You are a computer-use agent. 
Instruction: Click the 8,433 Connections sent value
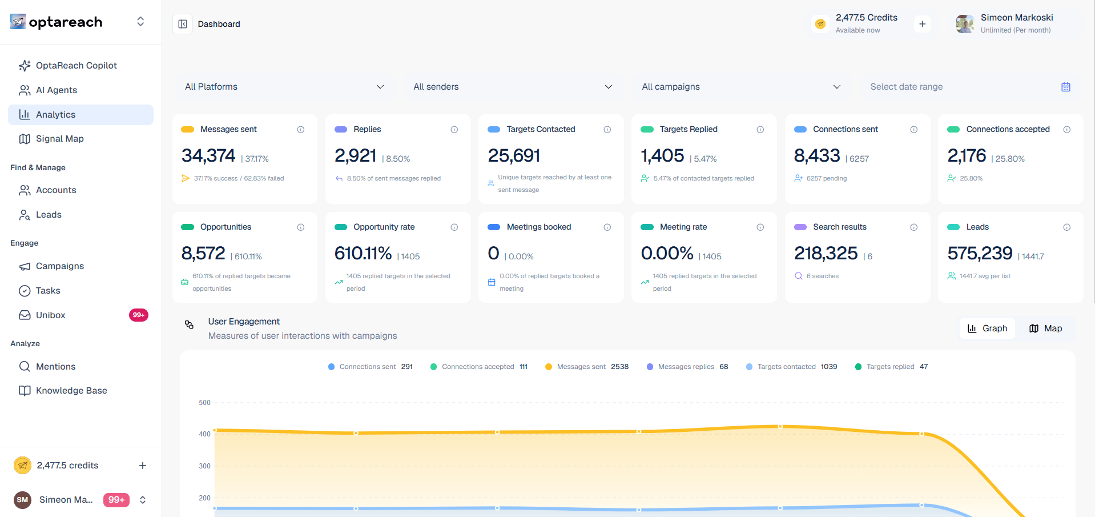point(817,155)
